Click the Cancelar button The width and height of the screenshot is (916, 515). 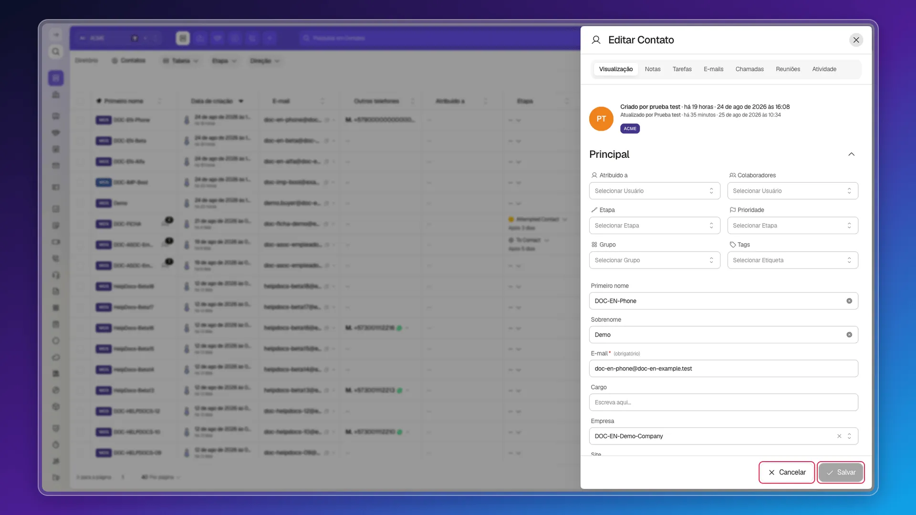[787, 473]
